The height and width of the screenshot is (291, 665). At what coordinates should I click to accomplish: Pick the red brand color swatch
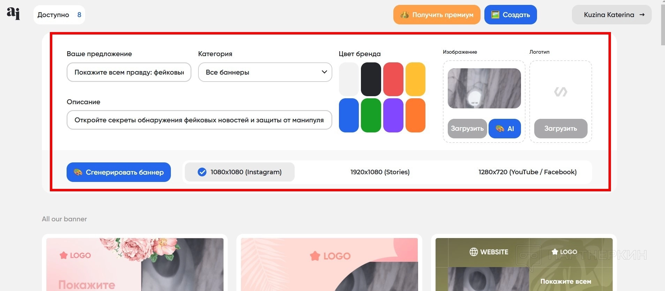click(393, 79)
